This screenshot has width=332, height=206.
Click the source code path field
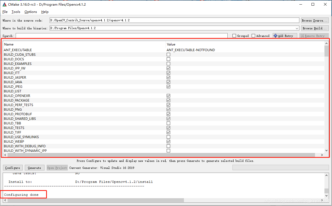174,20
